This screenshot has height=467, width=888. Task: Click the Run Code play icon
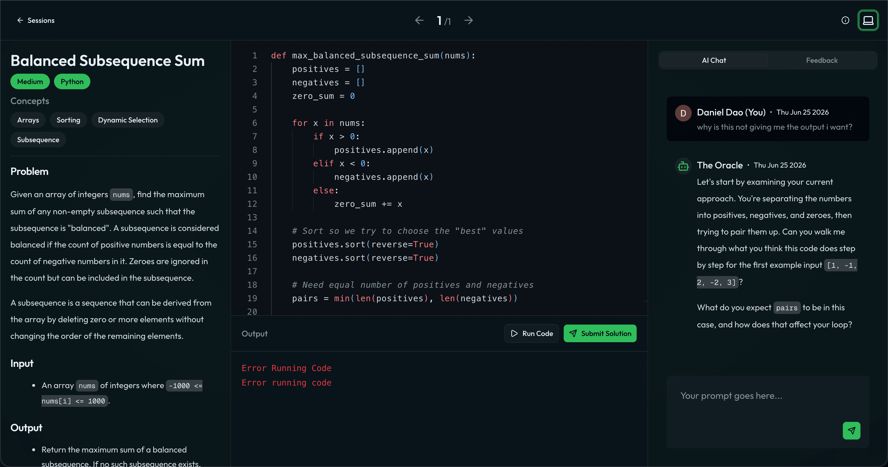tap(514, 333)
